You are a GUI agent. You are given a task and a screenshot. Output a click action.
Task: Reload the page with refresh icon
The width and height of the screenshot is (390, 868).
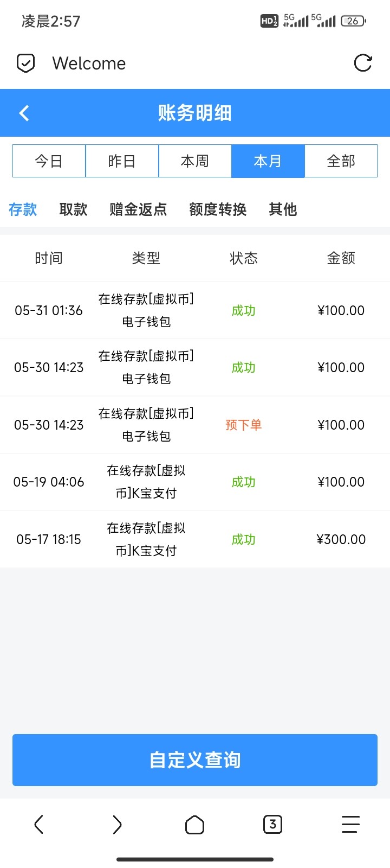pyautogui.click(x=363, y=63)
